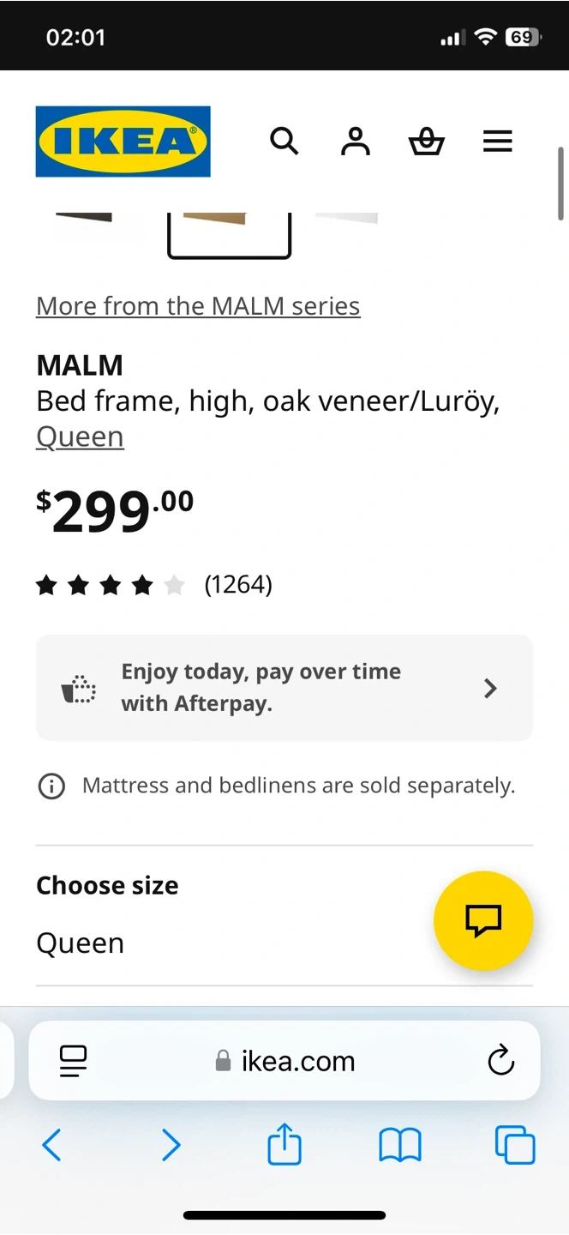Select the oak veneer color thumbnail

coord(229,232)
